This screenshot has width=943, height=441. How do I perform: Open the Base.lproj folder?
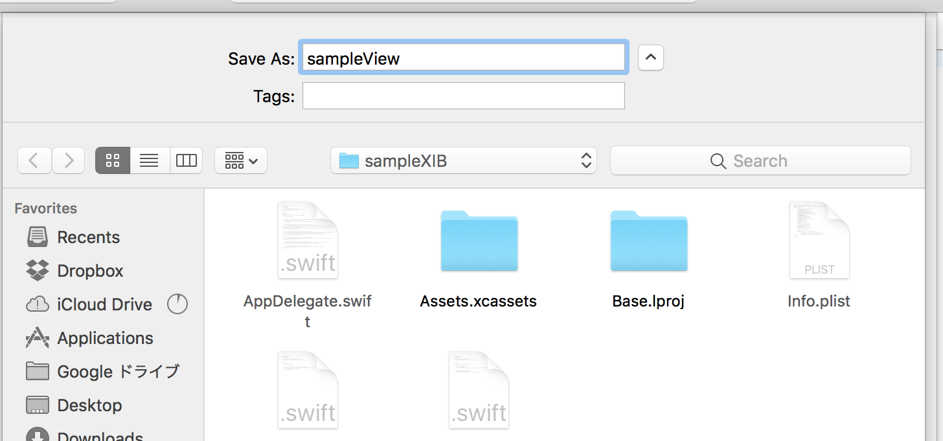coord(648,241)
